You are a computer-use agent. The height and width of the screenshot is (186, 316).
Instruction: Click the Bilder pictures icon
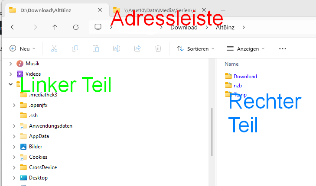(23, 147)
